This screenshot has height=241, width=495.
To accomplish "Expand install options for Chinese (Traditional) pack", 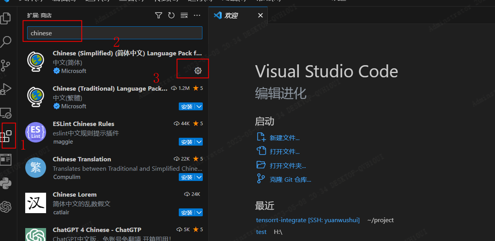I will pos(199,107).
